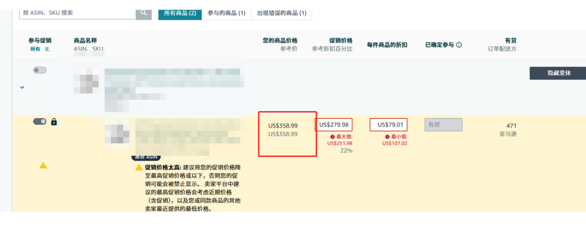Click the ASIN、SKU search input field
586x236 pixels.
pyautogui.click(x=77, y=12)
